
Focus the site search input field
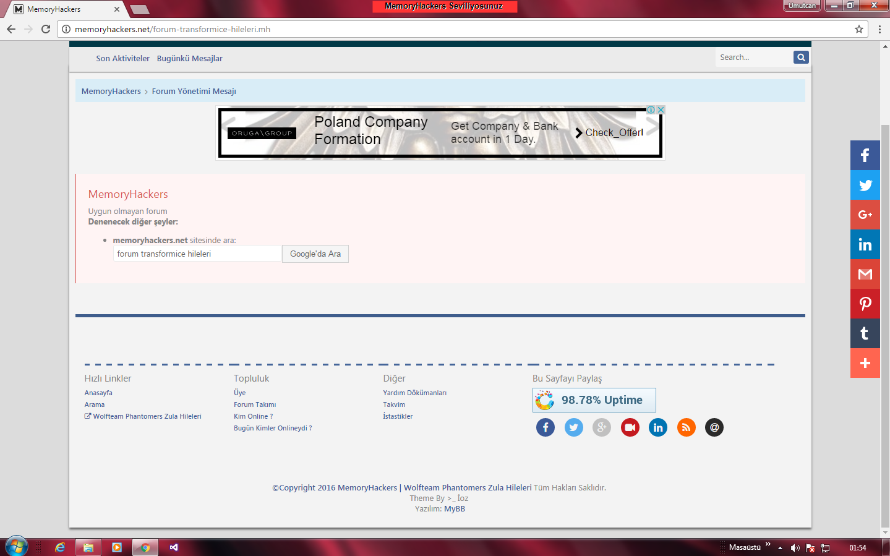tap(755, 57)
